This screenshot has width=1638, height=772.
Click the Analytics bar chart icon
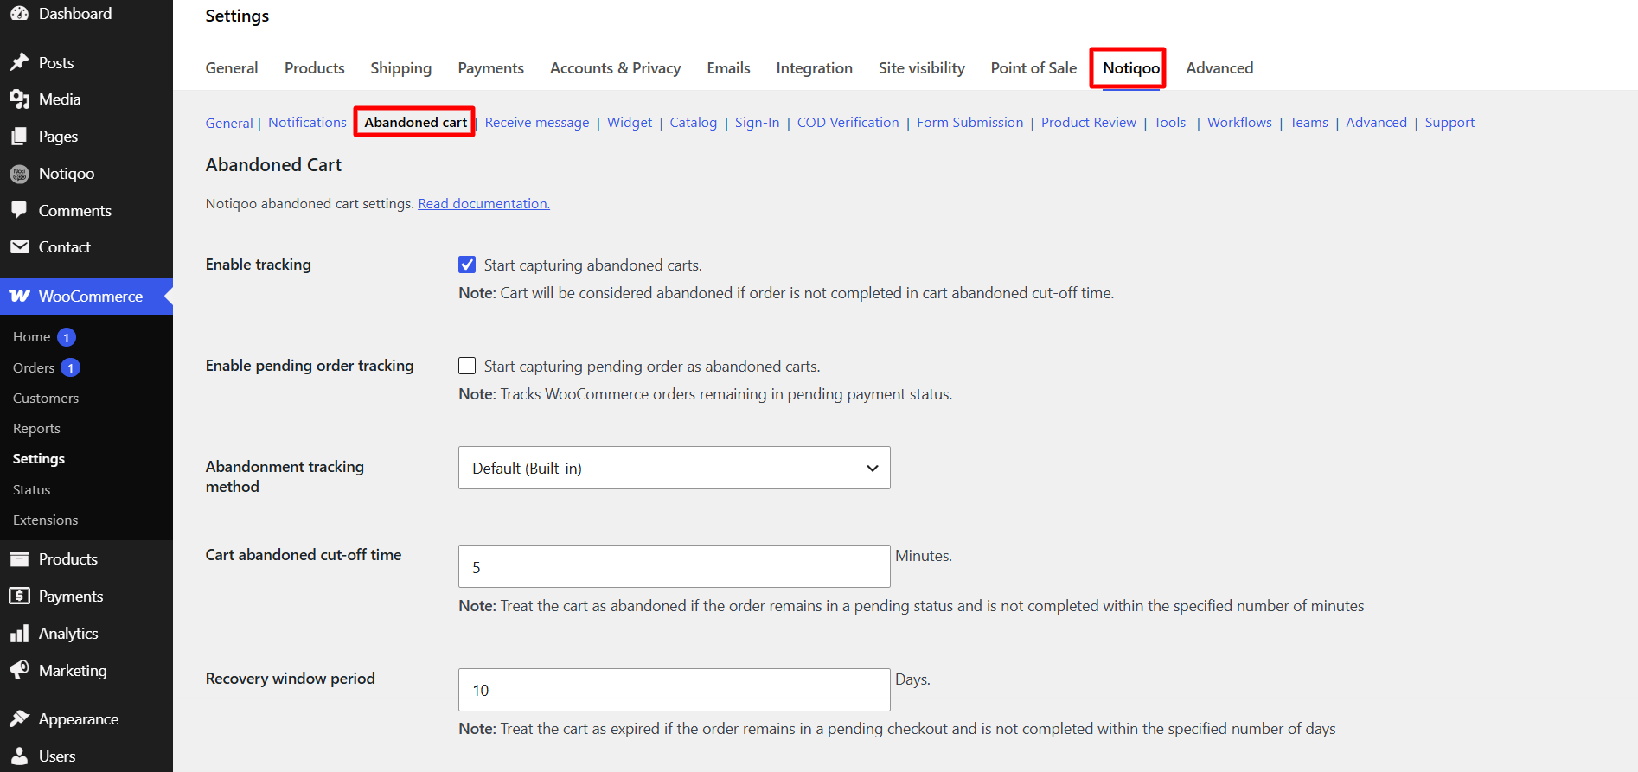click(x=19, y=634)
